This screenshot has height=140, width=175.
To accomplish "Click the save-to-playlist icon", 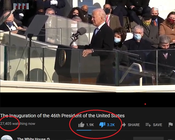I will tap(148, 125).
